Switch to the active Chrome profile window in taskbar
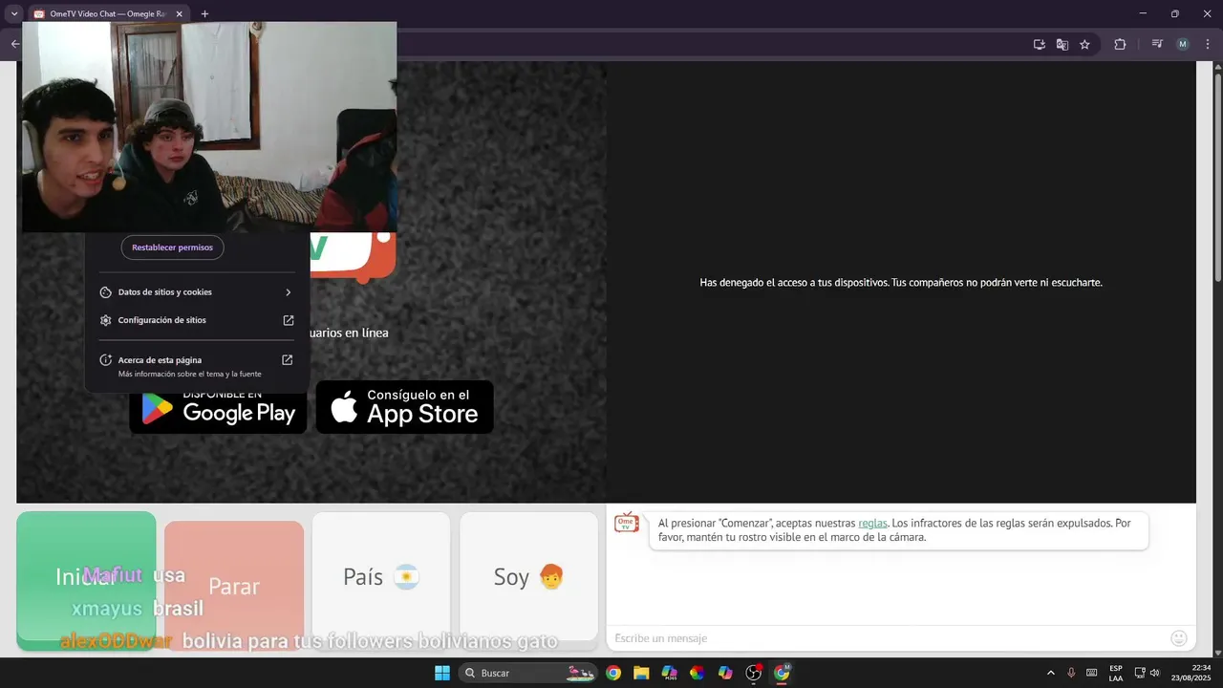This screenshot has width=1223, height=688. (x=782, y=673)
